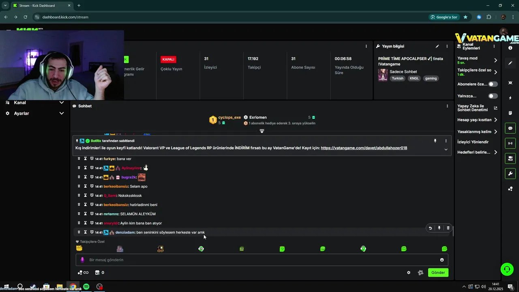This screenshot has height=292, width=519.
Task: Open Chrome from the Windows taskbar
Action: (73, 287)
